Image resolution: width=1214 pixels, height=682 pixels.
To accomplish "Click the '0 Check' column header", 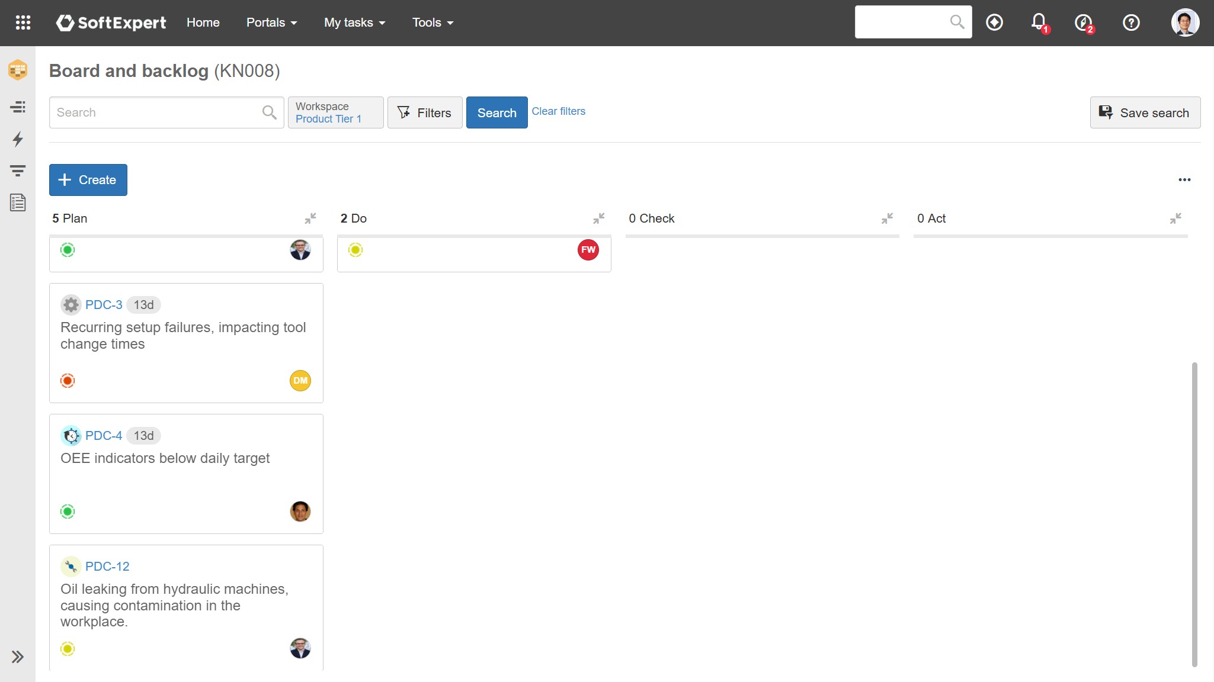I will pos(652,218).
